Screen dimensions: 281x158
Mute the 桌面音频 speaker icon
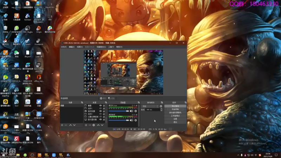[x=131, y=120]
